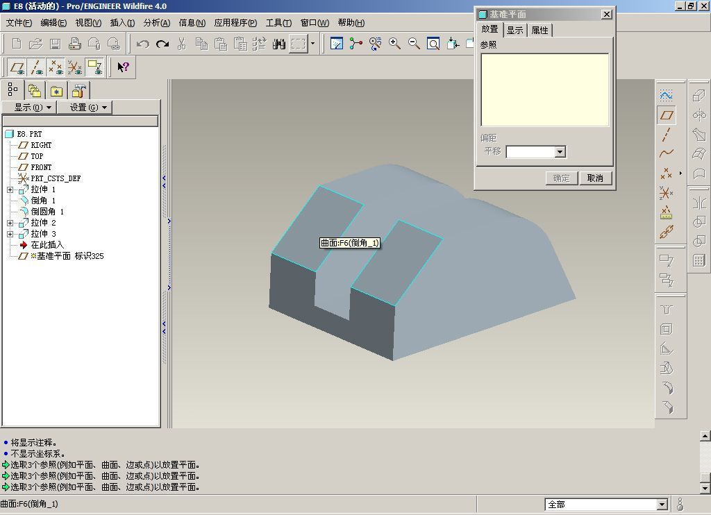Click the Spin Center icon
Viewport: 711px width, 515px height.
(356, 44)
